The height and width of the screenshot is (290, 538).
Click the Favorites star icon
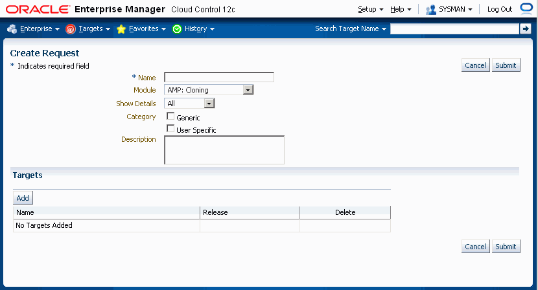coord(121,29)
